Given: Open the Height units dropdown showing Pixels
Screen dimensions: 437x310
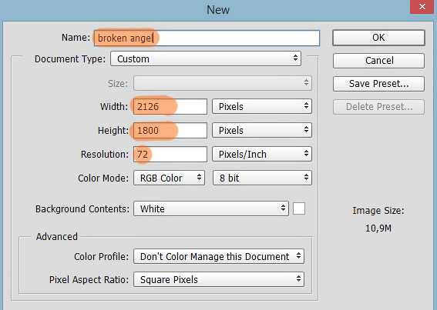Looking at the screenshot, I should (x=262, y=130).
